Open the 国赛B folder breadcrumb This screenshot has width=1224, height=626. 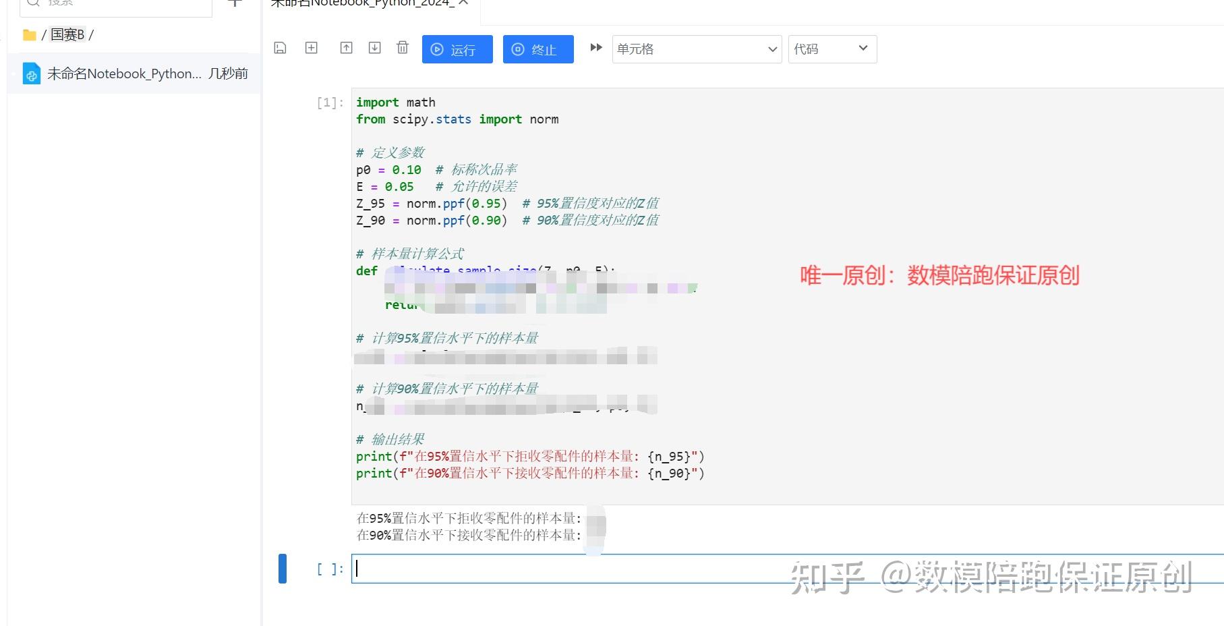[67, 34]
